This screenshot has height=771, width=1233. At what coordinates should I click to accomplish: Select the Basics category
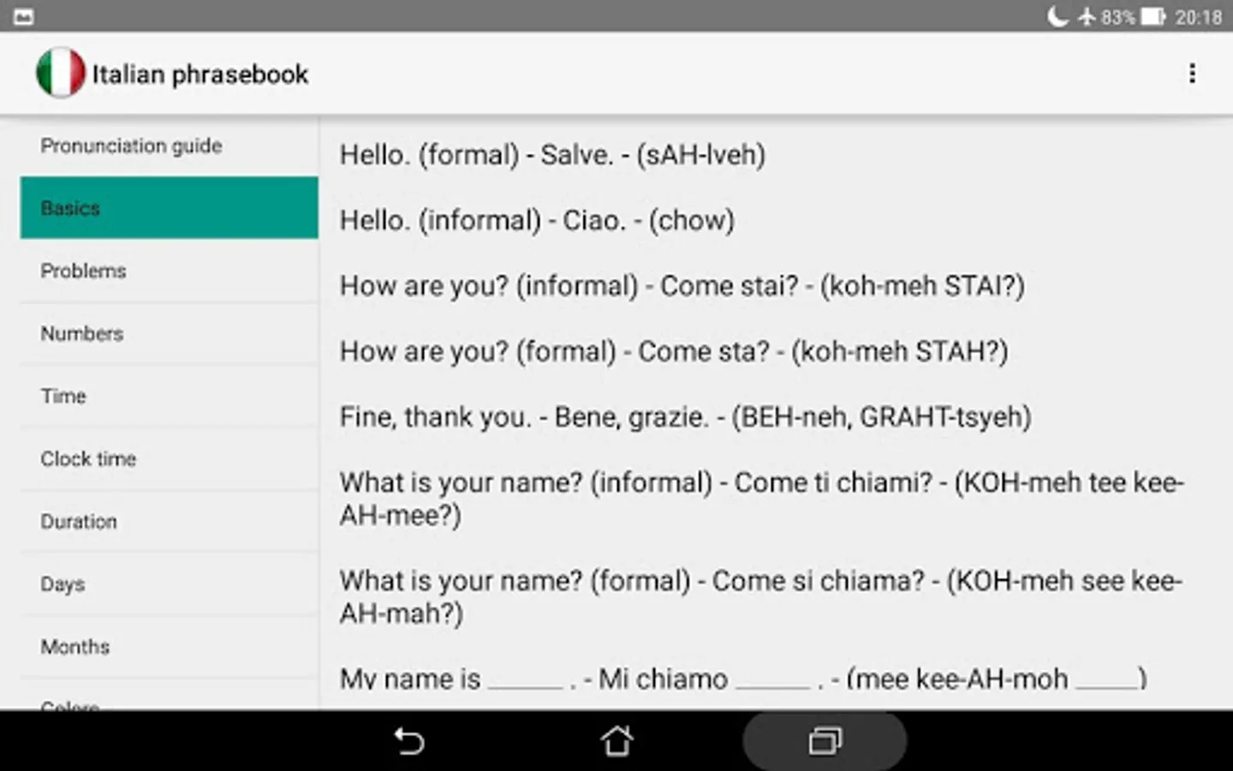170,208
